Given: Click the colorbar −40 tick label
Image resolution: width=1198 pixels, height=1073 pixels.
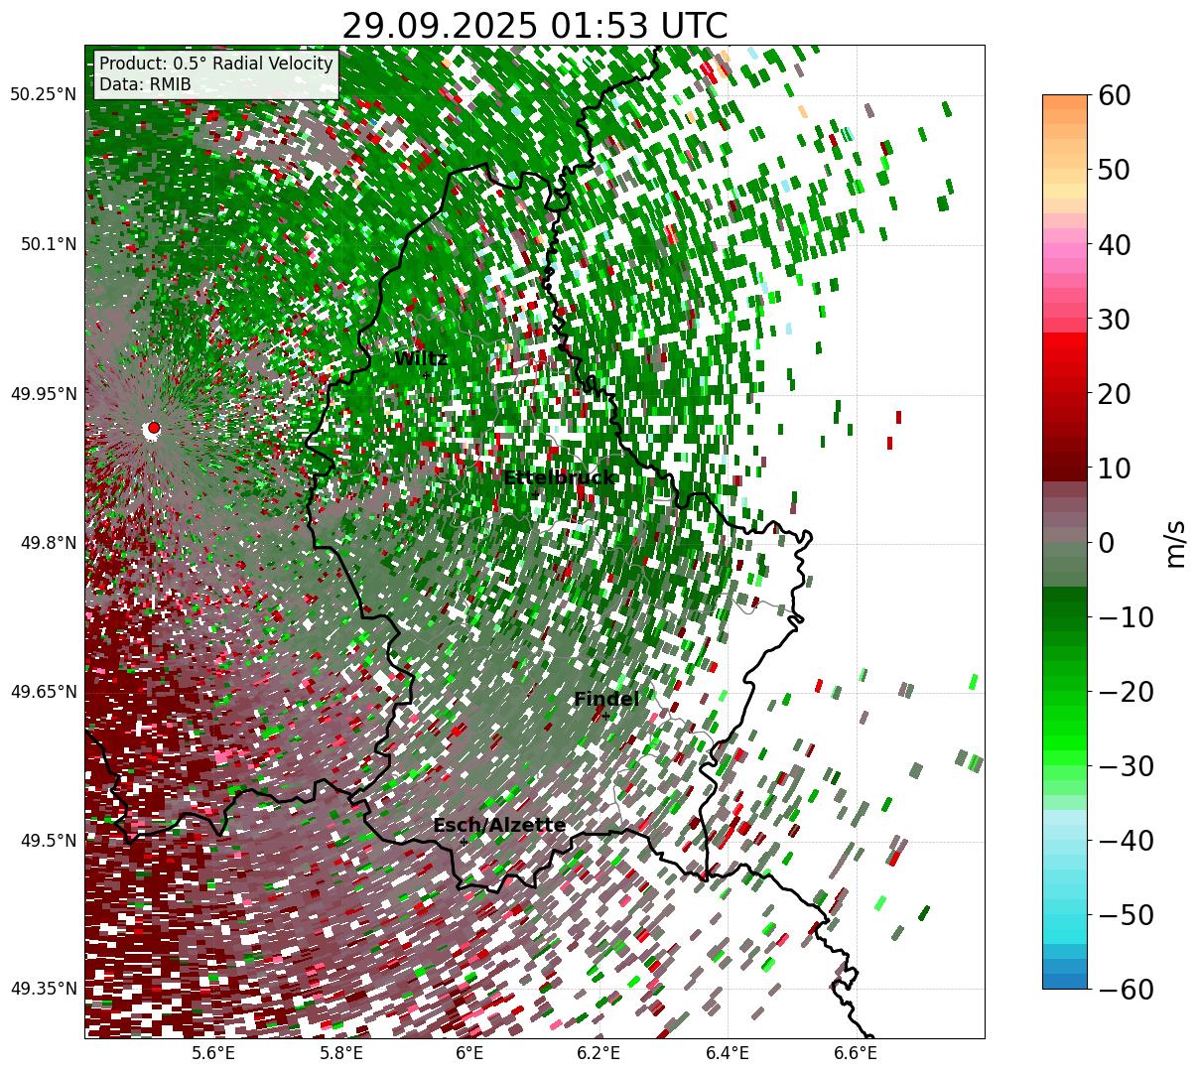Looking at the screenshot, I should 1125,840.
